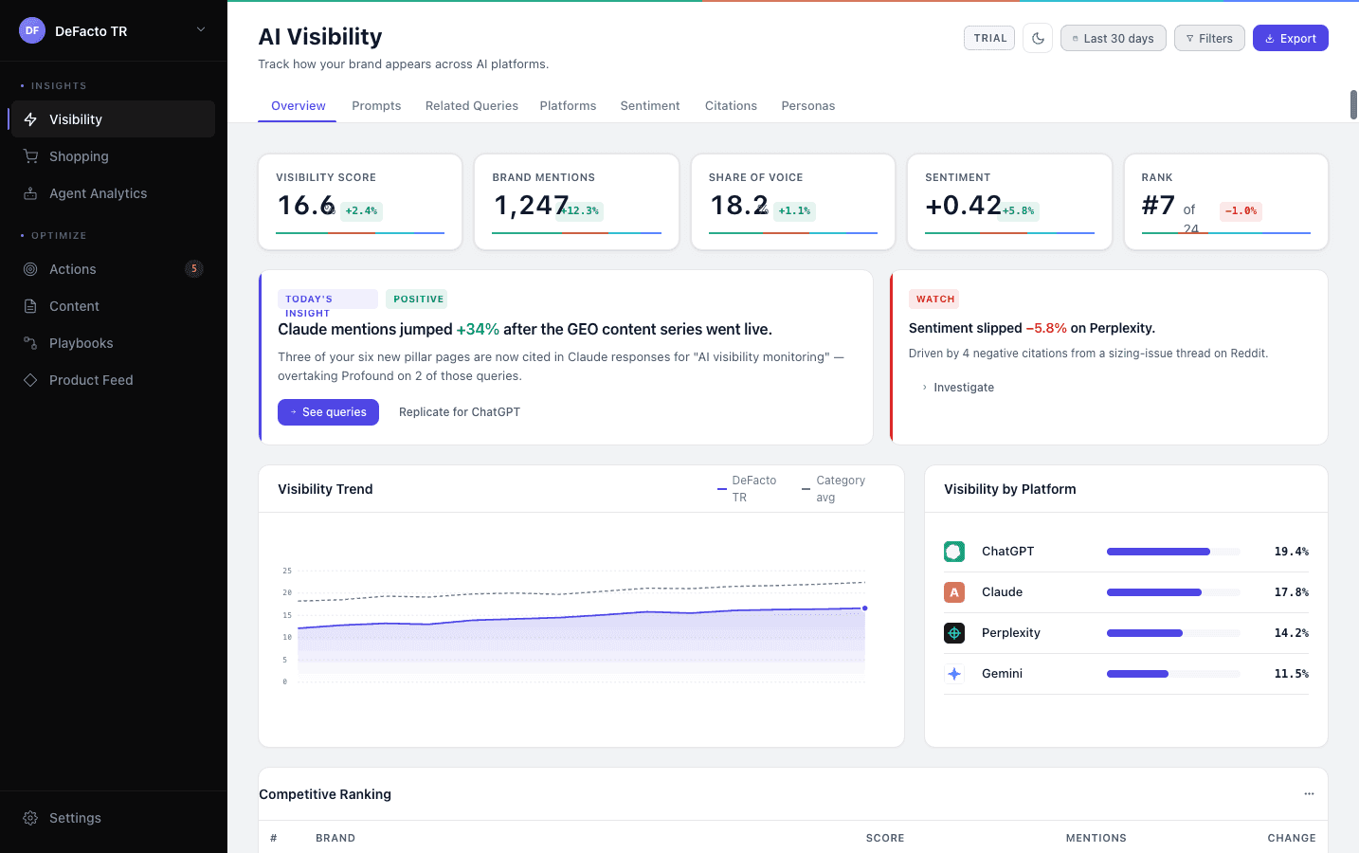Toggle dark mode with the moon icon
The width and height of the screenshot is (1359, 853).
point(1037,38)
